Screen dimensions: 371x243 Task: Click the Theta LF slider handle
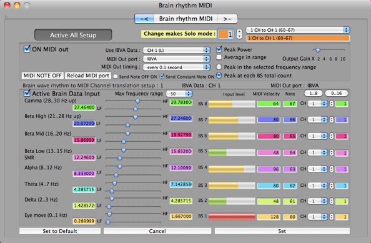112,191
